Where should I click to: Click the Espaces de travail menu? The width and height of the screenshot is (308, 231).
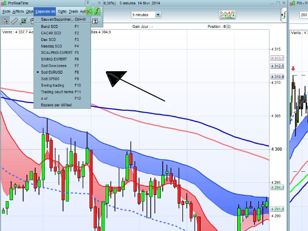pos(45,12)
